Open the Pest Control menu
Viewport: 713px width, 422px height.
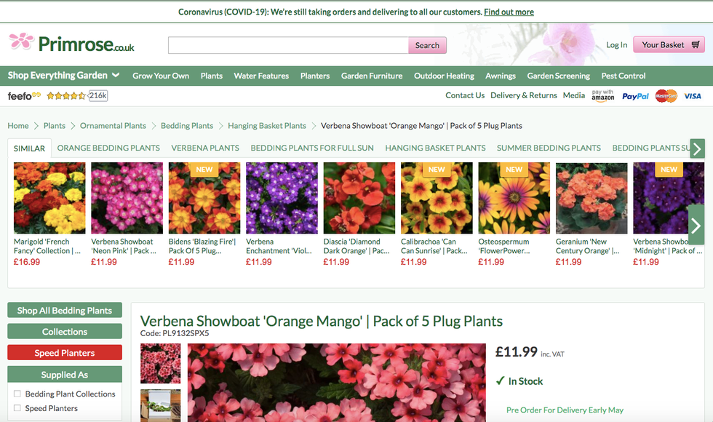(x=623, y=76)
